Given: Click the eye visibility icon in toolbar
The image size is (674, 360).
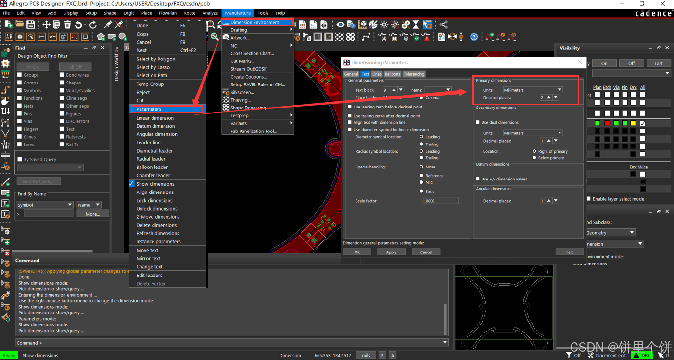Looking at the screenshot, I should point(340,24).
